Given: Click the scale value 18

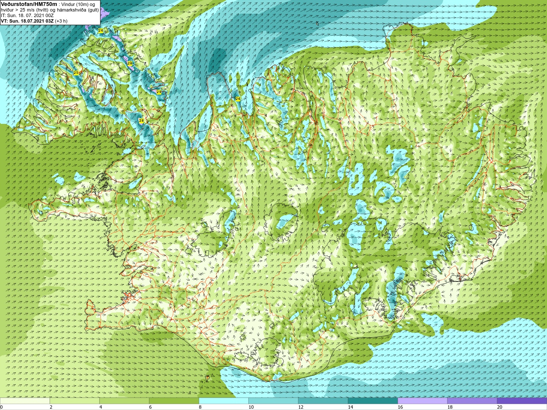Looking at the screenshot, I should (x=450, y=407).
